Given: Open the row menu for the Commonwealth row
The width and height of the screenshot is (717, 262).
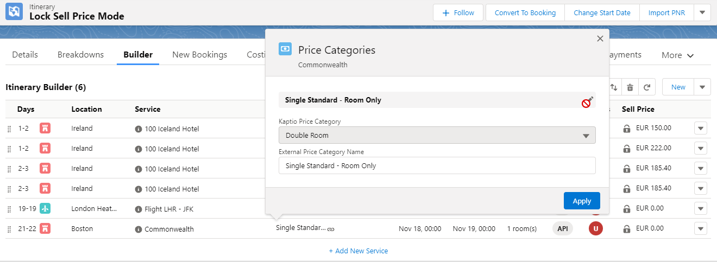Looking at the screenshot, I should tap(701, 229).
